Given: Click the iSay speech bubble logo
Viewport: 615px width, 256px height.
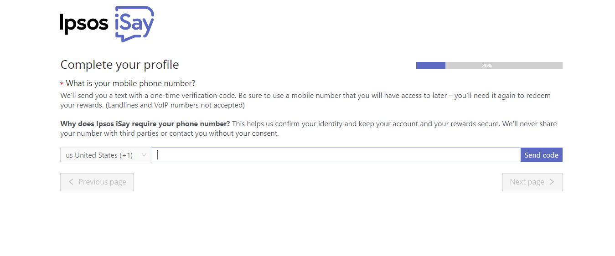Looking at the screenshot, I should (134, 24).
